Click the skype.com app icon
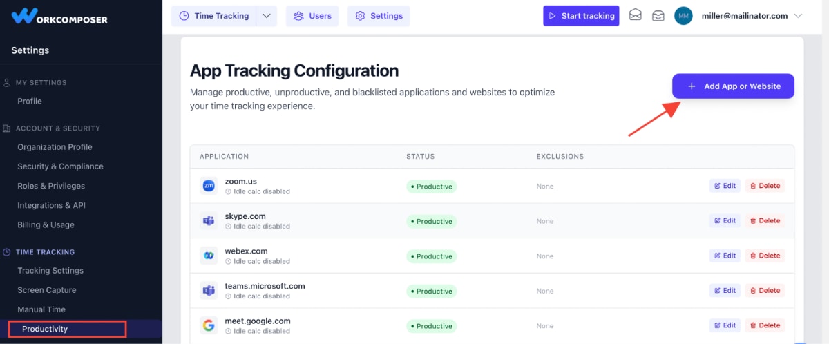Viewport: 829px width, 344px height. click(x=209, y=221)
